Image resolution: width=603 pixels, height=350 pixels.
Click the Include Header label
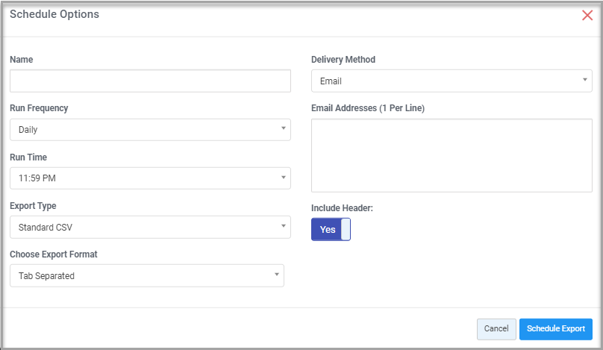pos(342,208)
